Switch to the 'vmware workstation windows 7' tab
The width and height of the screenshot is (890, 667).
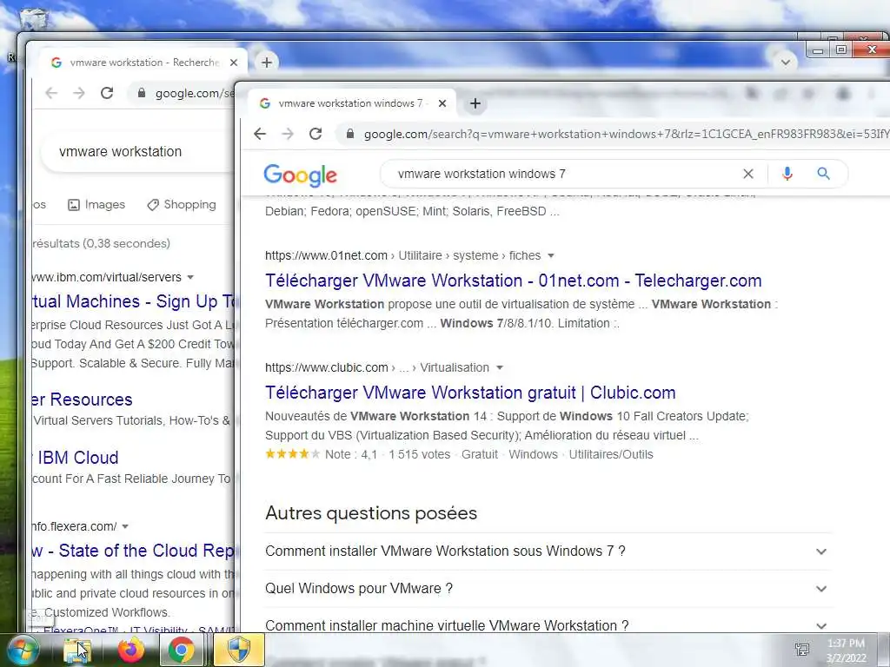[x=352, y=103]
